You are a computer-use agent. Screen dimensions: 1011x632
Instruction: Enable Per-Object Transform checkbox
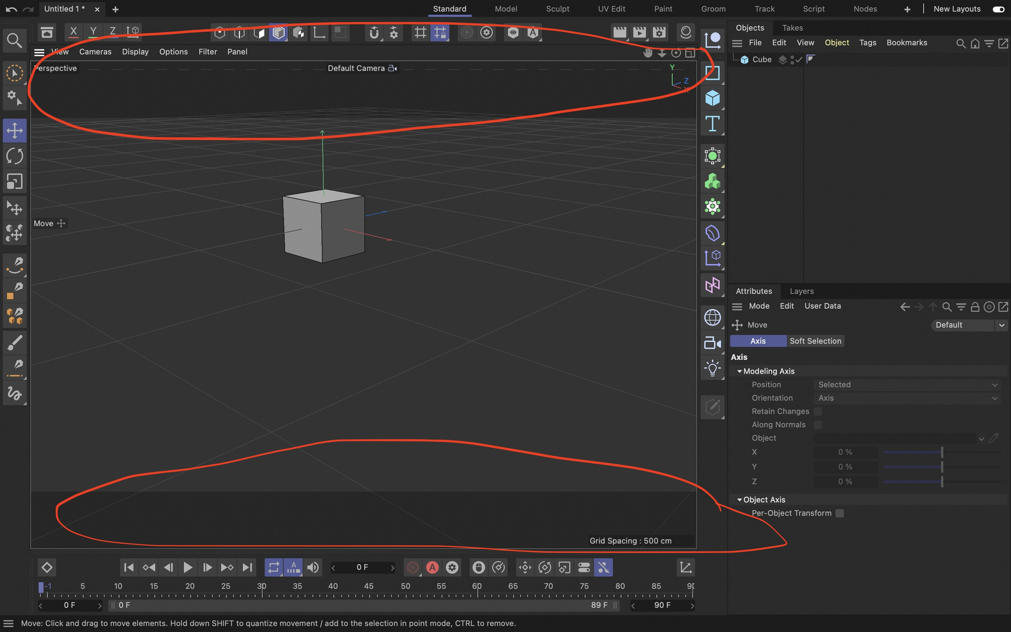coord(840,513)
